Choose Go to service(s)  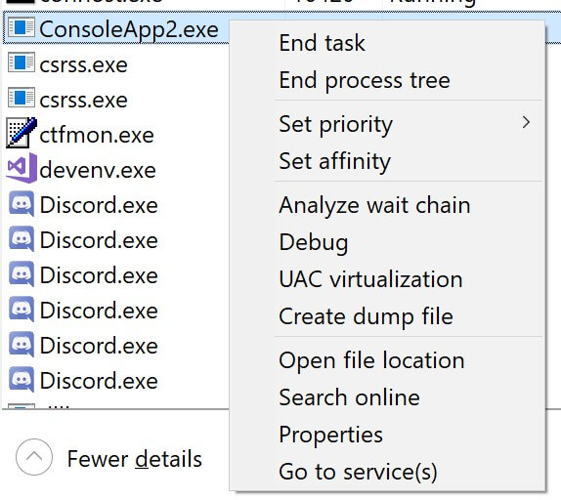pos(387,472)
